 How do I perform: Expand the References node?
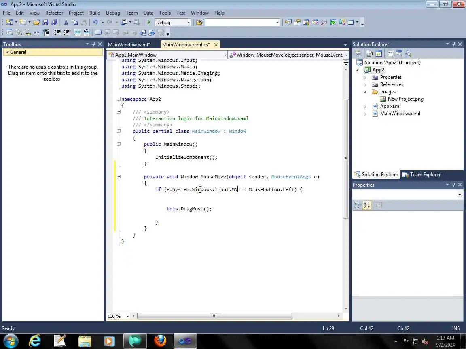pyautogui.click(x=365, y=85)
